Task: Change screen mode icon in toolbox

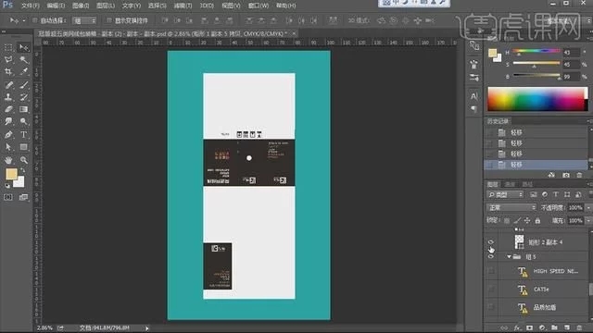Action: [23, 197]
